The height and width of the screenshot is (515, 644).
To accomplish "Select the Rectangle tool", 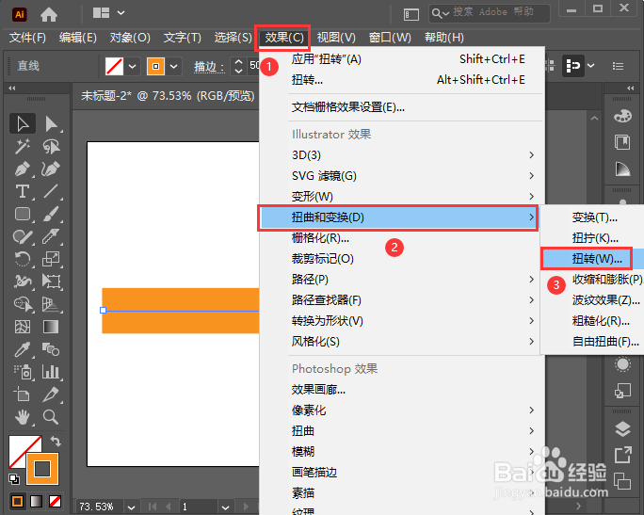I will (23, 214).
